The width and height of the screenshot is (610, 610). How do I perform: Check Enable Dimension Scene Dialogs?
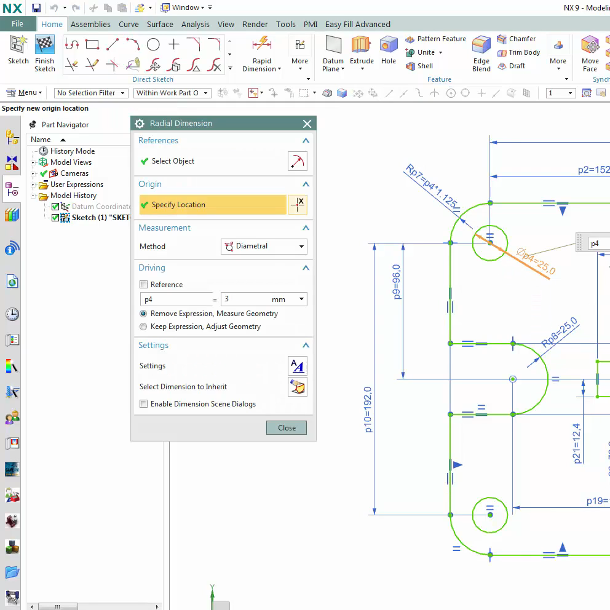click(143, 404)
